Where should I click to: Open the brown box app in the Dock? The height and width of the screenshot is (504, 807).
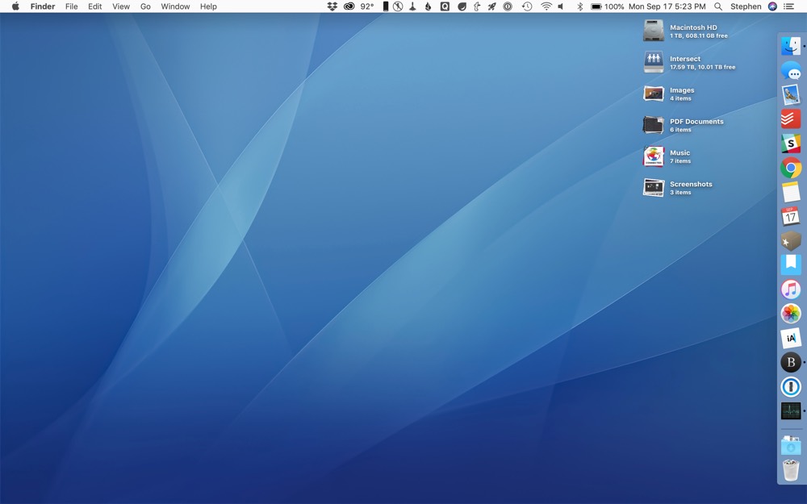point(791,240)
